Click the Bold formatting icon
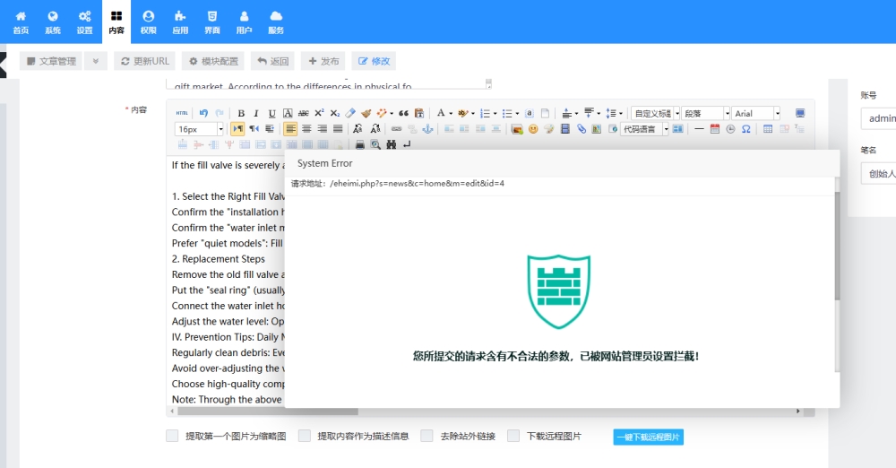Image resolution: width=896 pixels, height=468 pixels. 241,113
